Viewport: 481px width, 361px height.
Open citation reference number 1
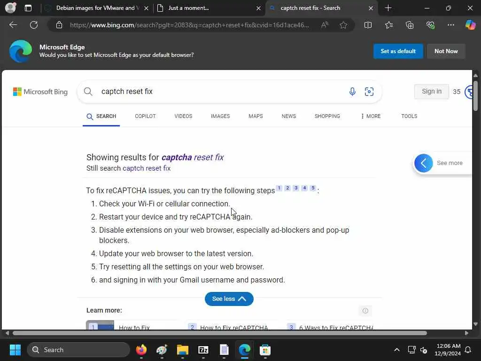[279, 188]
